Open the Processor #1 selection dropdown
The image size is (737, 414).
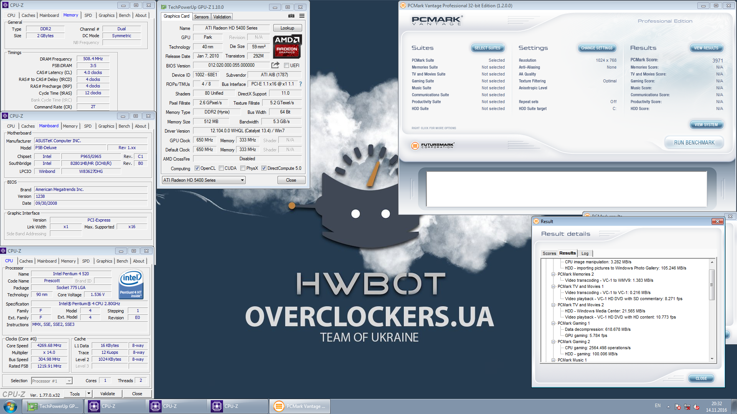click(x=52, y=381)
